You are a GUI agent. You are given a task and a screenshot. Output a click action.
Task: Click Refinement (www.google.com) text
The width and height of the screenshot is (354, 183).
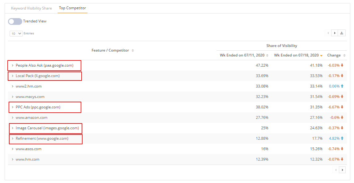42,138
